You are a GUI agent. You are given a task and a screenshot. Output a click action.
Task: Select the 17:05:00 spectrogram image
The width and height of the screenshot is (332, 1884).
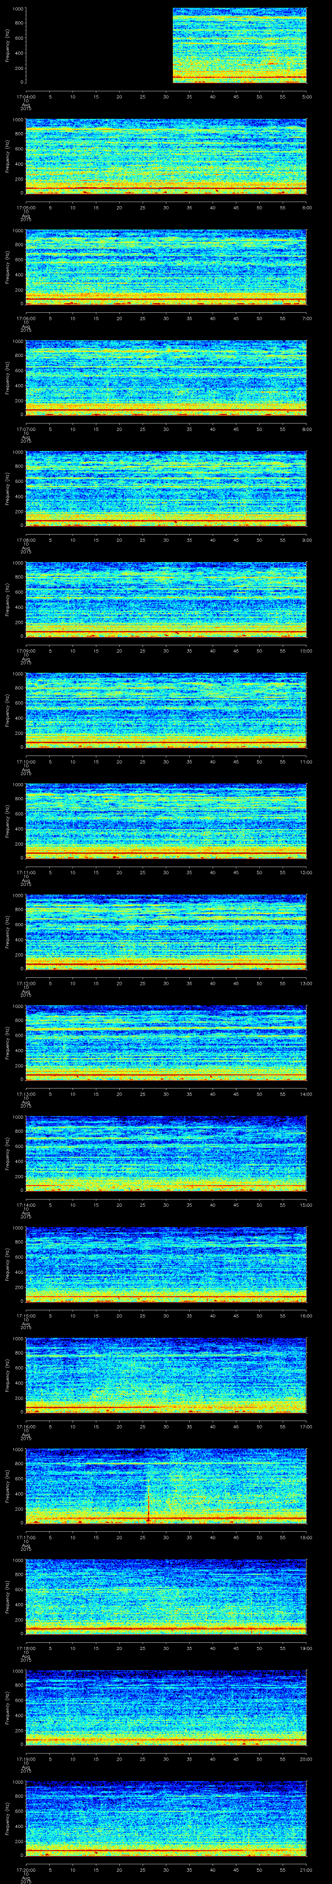point(166,157)
